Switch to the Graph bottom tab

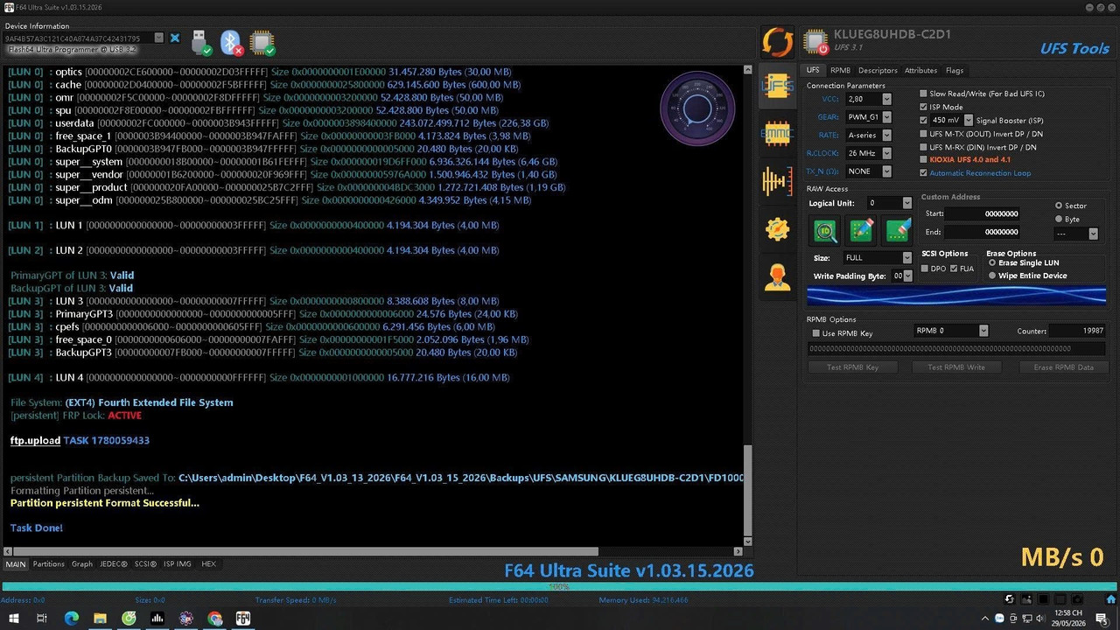82,564
